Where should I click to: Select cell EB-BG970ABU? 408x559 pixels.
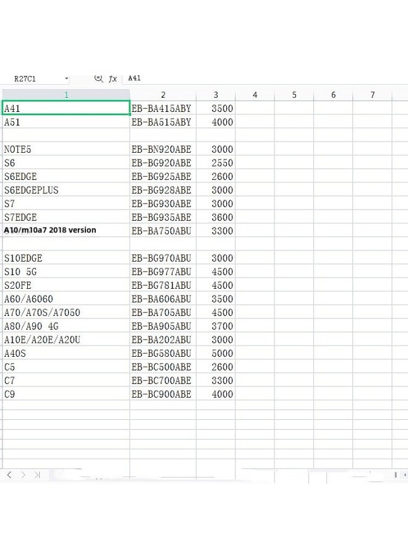point(163,258)
